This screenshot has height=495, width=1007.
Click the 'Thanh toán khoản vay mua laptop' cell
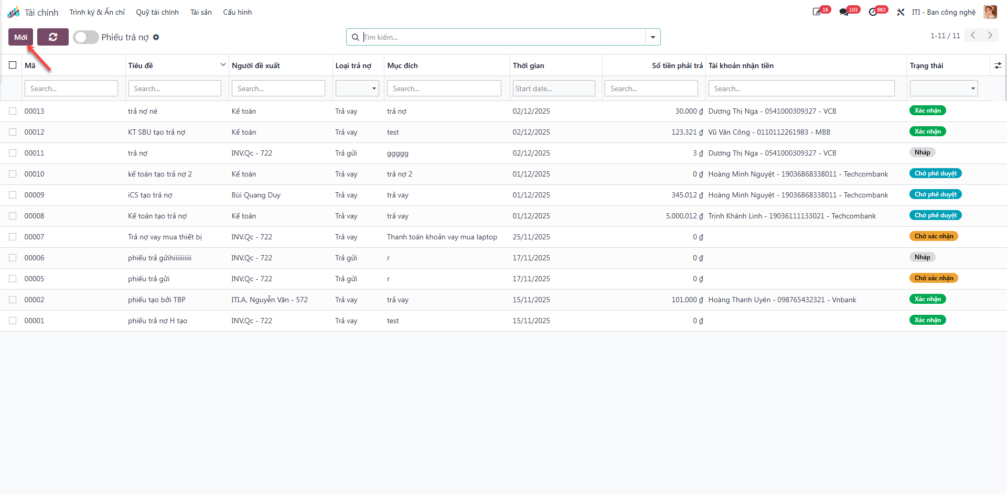442,237
